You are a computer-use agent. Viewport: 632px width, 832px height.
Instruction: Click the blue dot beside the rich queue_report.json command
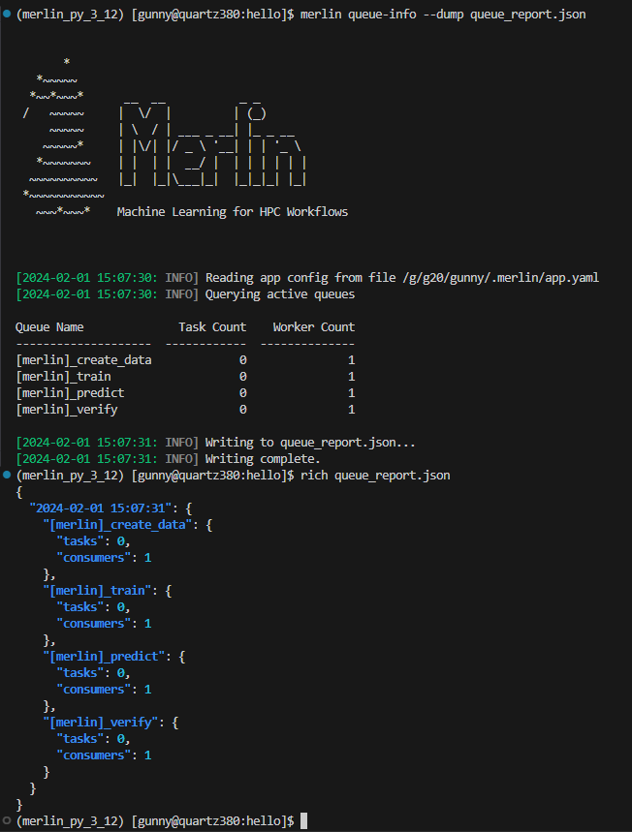7,475
